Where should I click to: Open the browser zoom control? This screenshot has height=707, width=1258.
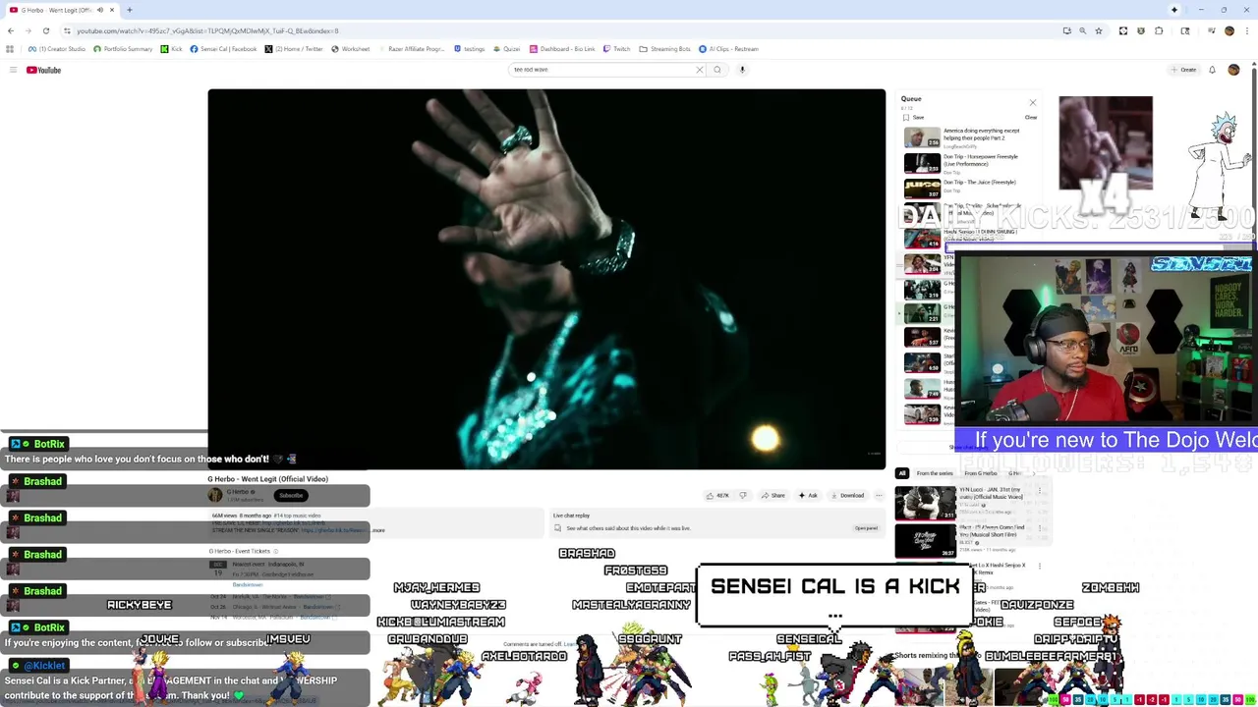coord(1083,30)
